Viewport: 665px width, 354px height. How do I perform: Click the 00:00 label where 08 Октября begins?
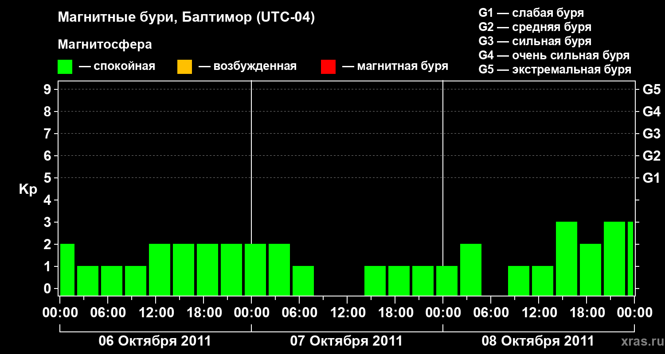pos(443,313)
